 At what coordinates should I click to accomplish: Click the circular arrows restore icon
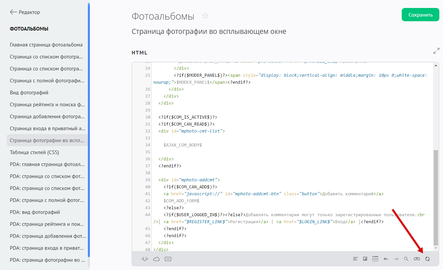coord(427,259)
